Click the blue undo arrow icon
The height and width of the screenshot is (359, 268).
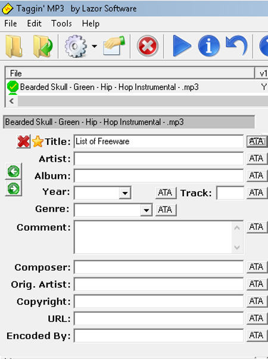(236, 45)
